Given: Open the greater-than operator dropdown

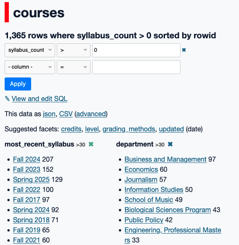Looking at the screenshot, I should pos(74,51).
